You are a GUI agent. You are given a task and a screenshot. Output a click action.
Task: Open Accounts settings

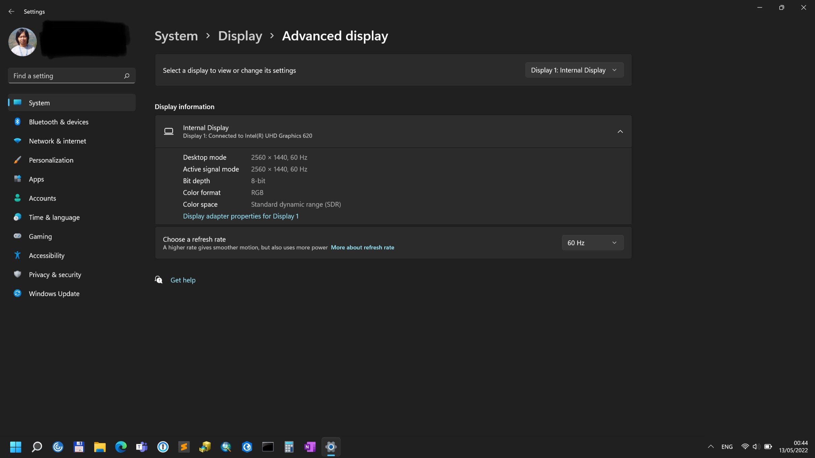[x=72, y=198]
